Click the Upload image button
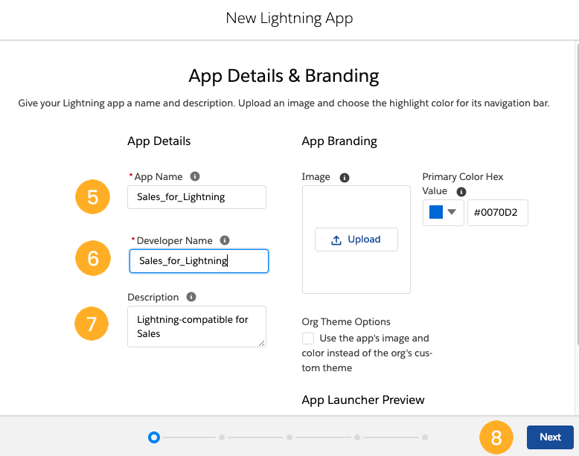This screenshot has height=456, width=579. (356, 240)
